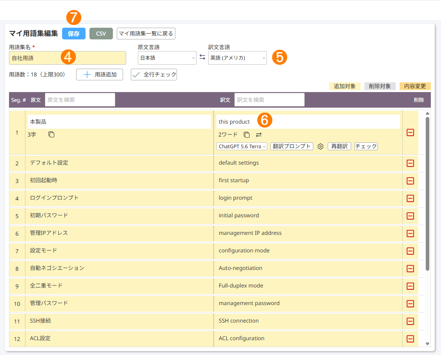Viewport: 441px width, 355px height.
Task: Remove the ログインプロンプト entry
Action: 410,198
